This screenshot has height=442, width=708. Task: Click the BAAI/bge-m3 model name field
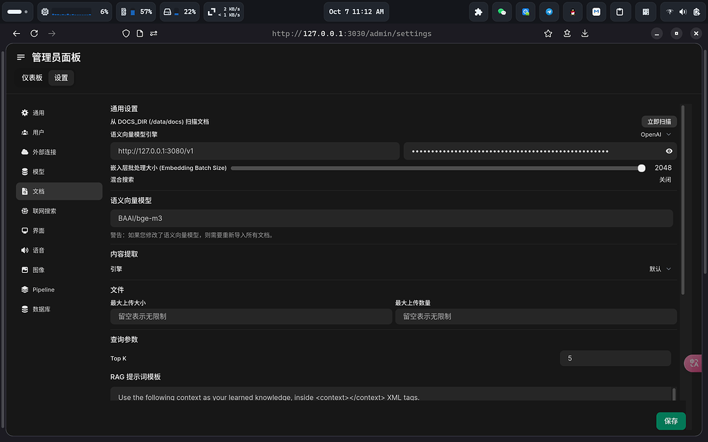(x=391, y=218)
